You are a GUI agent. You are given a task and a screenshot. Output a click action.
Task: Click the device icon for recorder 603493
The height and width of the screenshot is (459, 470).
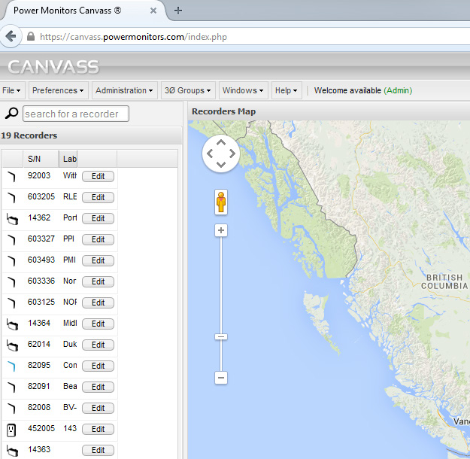click(x=11, y=261)
